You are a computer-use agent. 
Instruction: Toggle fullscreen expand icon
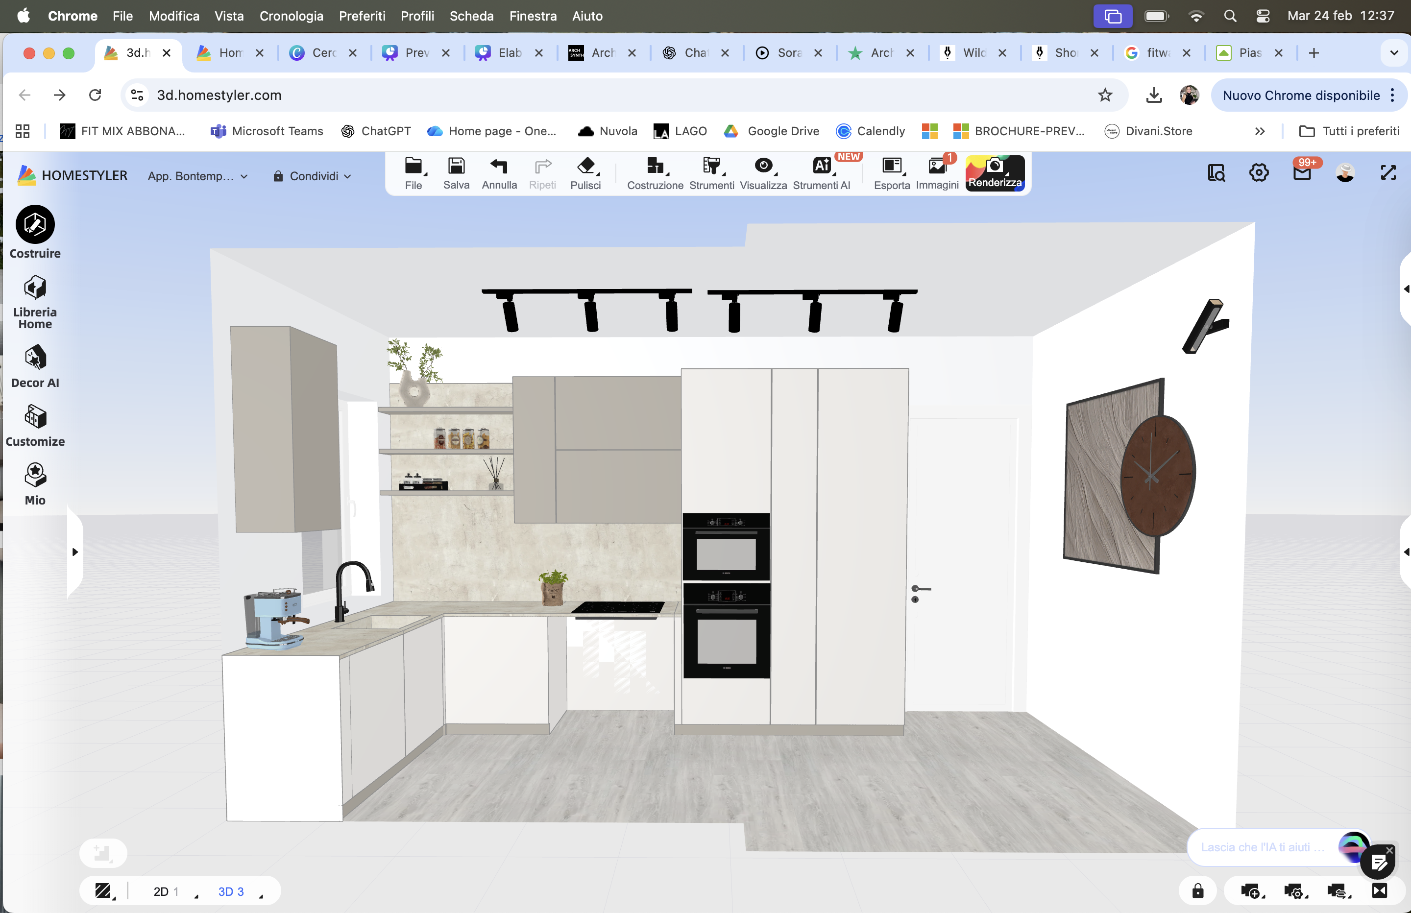[1388, 172]
